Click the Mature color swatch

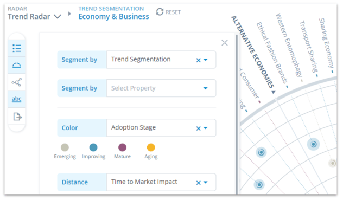[x=122, y=147]
